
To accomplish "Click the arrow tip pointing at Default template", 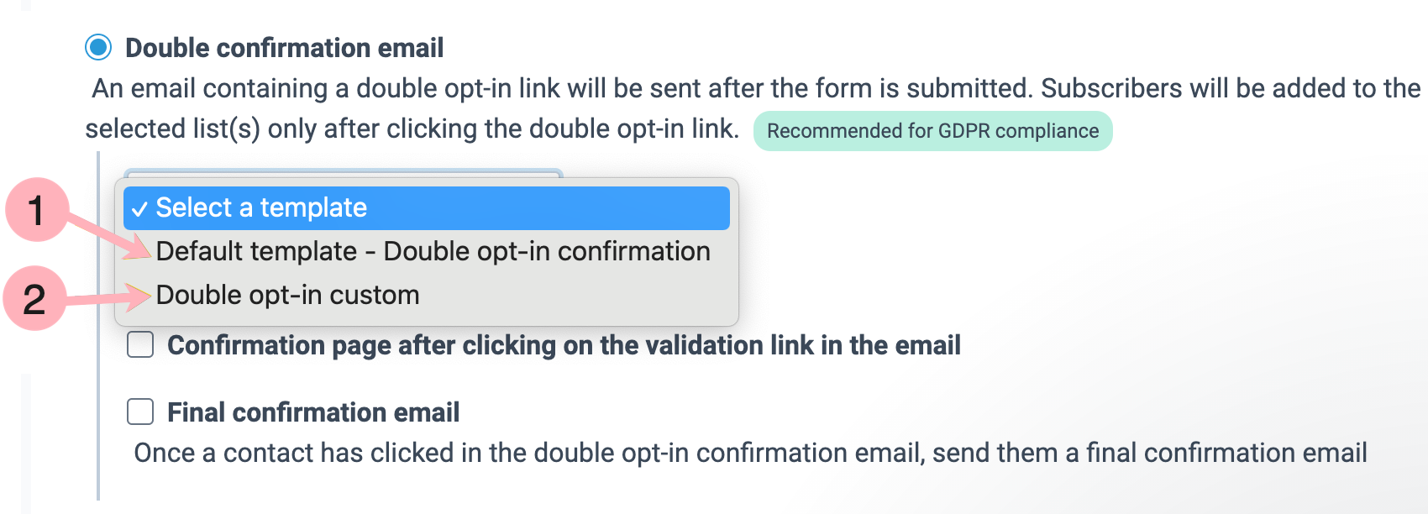I will [146, 253].
